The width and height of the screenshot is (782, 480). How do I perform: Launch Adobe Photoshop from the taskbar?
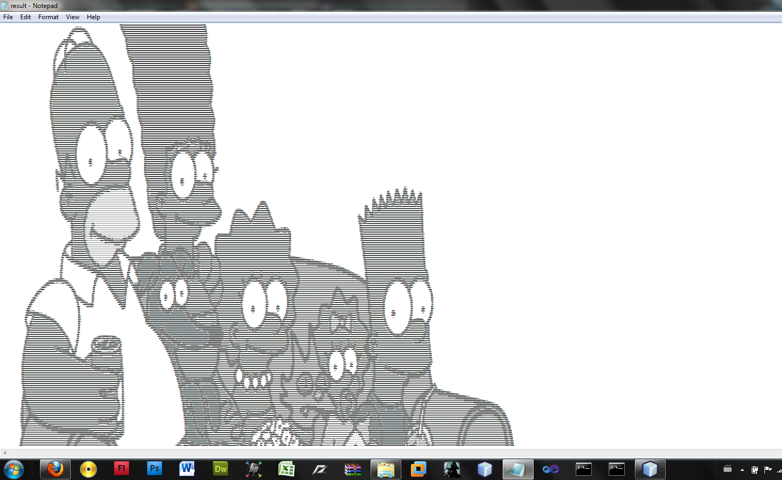coord(154,469)
